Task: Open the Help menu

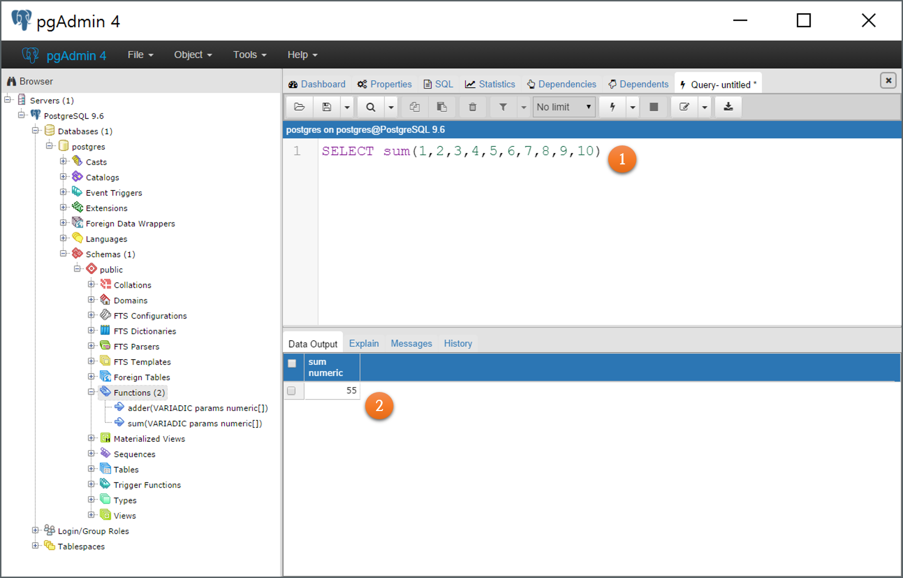Action: pyautogui.click(x=303, y=54)
